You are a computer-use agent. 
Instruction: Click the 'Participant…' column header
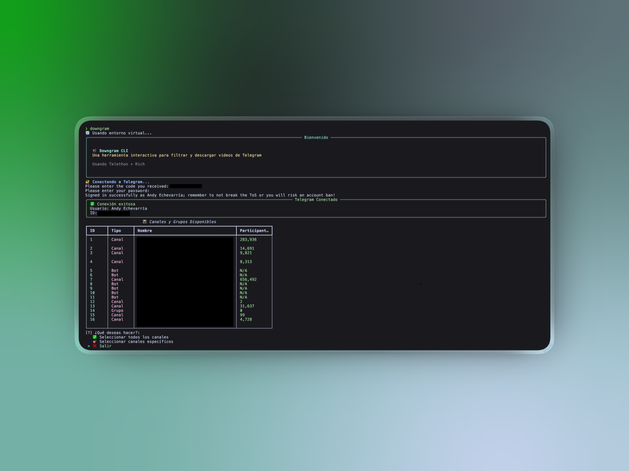click(254, 231)
